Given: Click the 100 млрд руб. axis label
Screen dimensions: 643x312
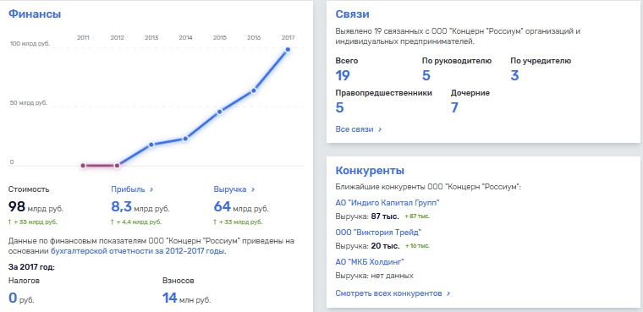Looking at the screenshot, I should coord(30,43).
